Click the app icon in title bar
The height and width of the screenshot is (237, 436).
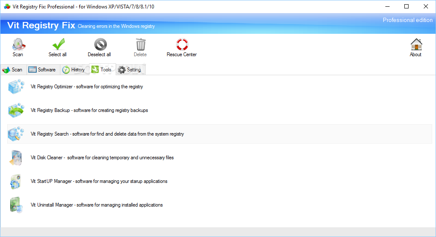tap(7, 6)
